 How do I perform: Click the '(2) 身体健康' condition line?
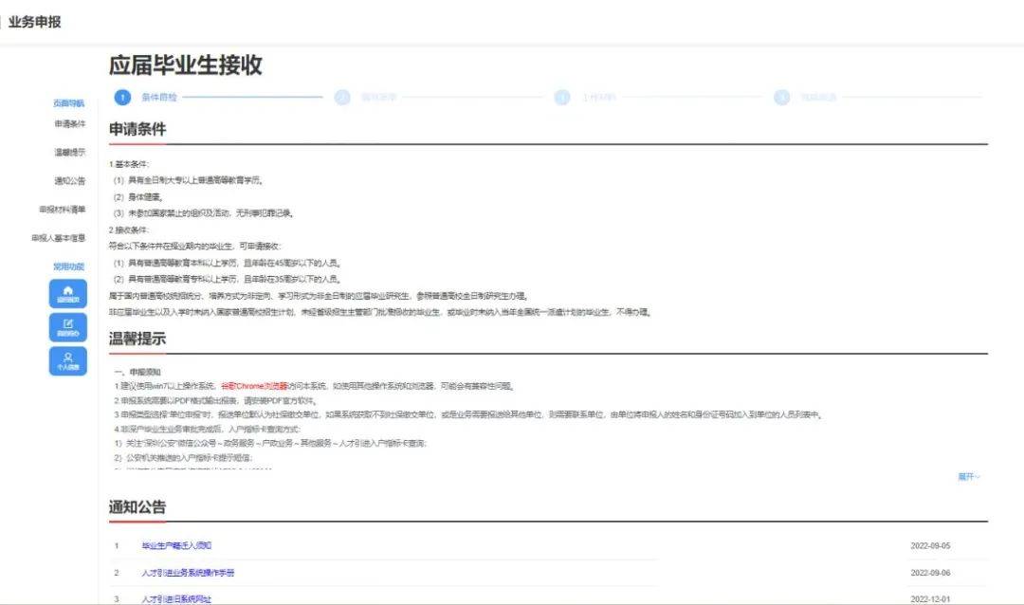click(x=138, y=196)
